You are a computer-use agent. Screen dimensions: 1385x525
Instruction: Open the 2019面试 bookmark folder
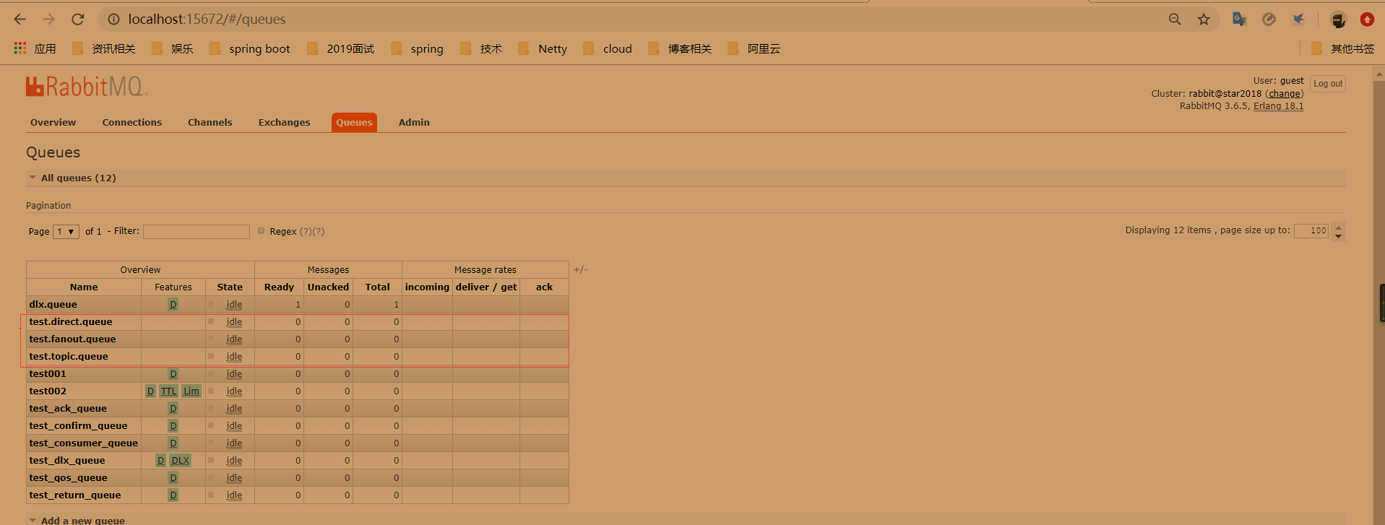click(x=341, y=48)
